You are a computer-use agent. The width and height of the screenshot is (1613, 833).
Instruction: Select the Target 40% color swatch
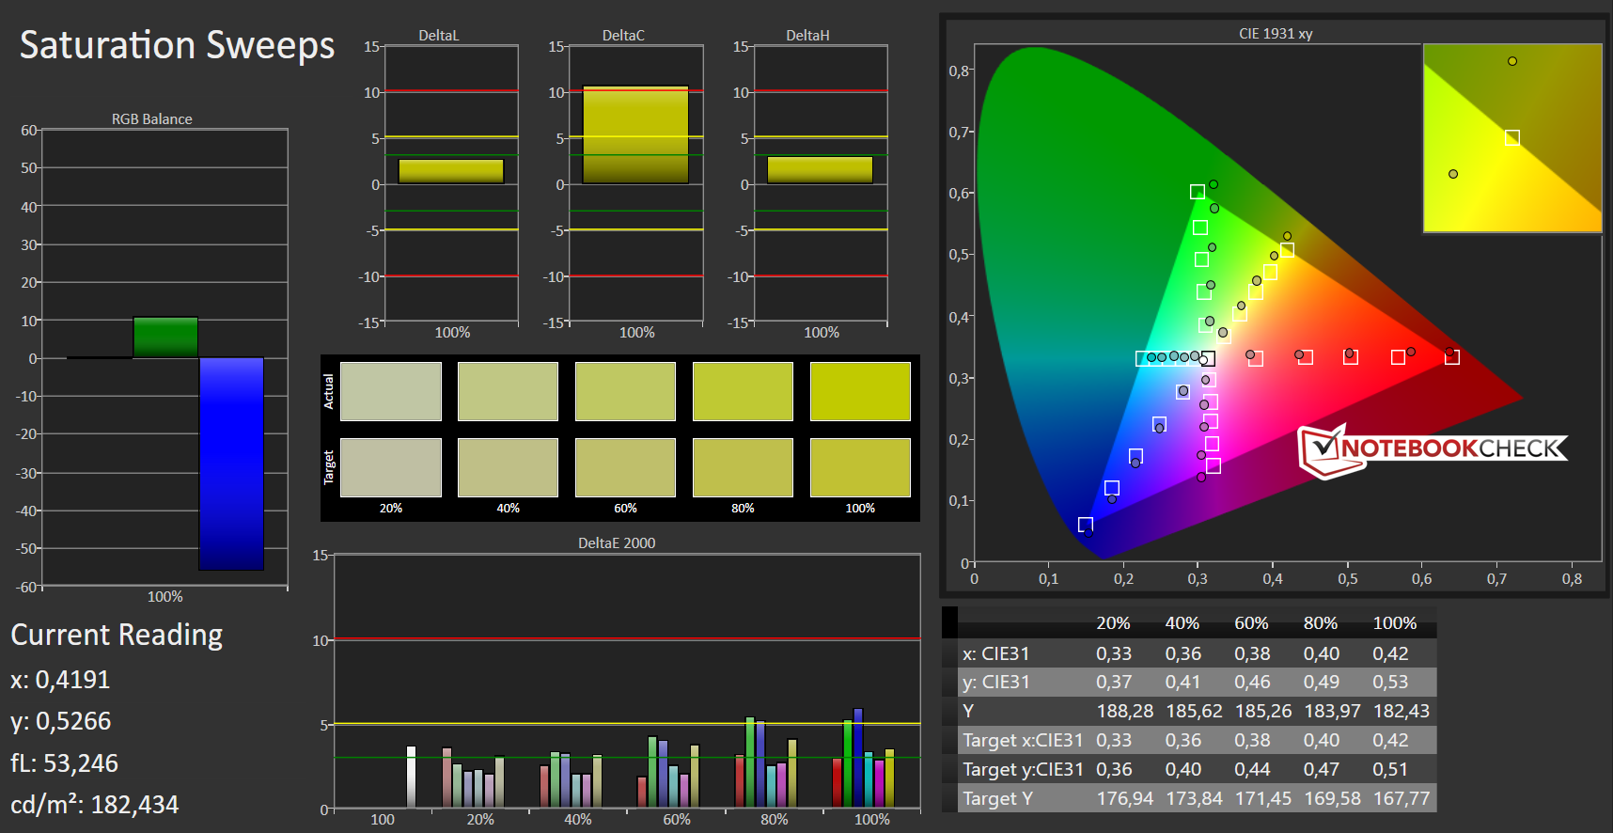coord(508,467)
